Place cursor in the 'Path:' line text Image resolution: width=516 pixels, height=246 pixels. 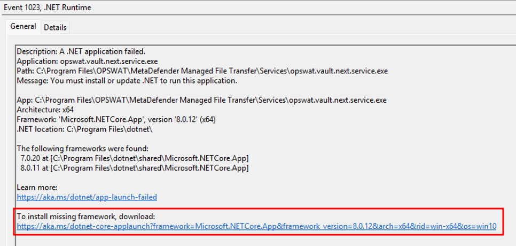point(202,71)
